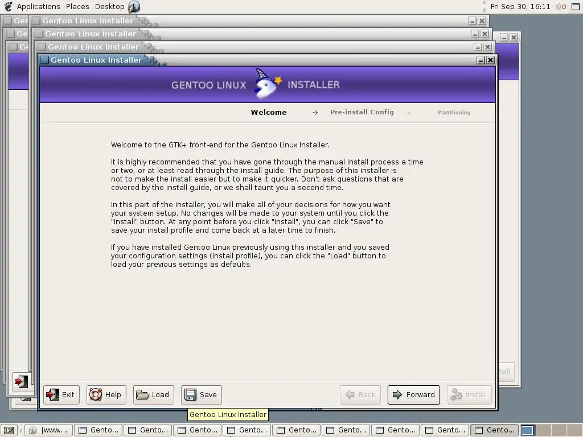
Task: Click Load to load an install profile
Action: (153, 395)
